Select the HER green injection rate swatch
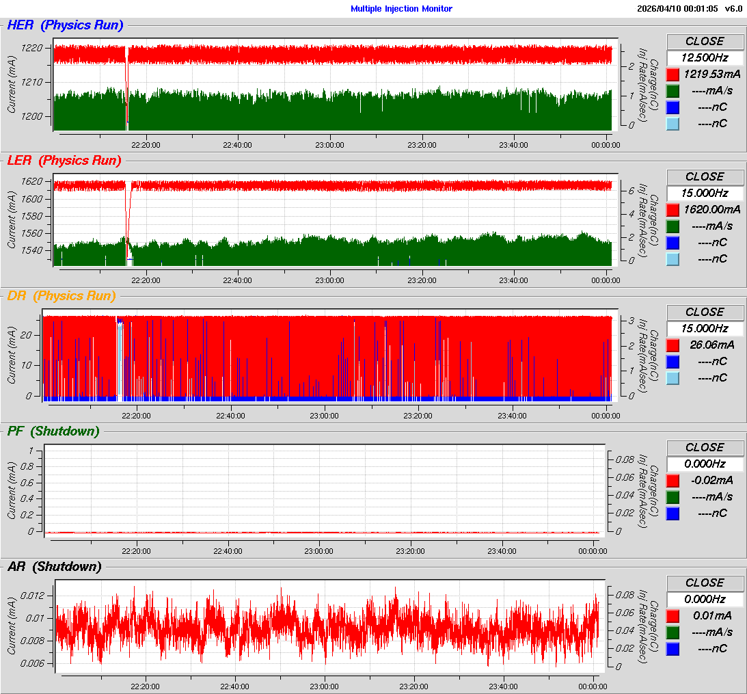 click(x=673, y=91)
